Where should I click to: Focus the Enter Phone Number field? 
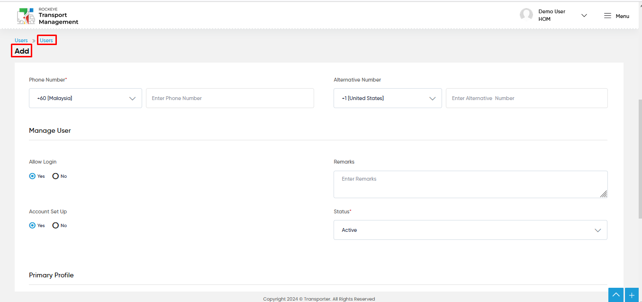(230, 98)
